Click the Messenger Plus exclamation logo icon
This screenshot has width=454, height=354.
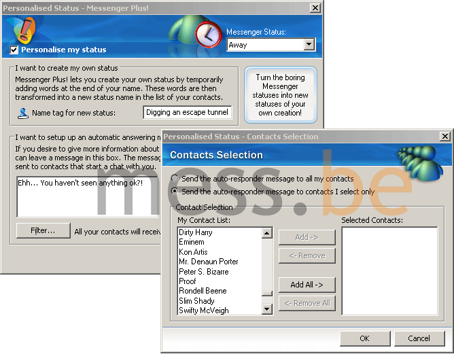[x=24, y=31]
